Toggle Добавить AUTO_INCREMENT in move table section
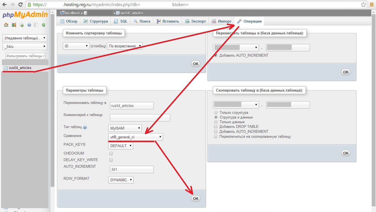This screenshot has height=212, width=376. point(216,55)
